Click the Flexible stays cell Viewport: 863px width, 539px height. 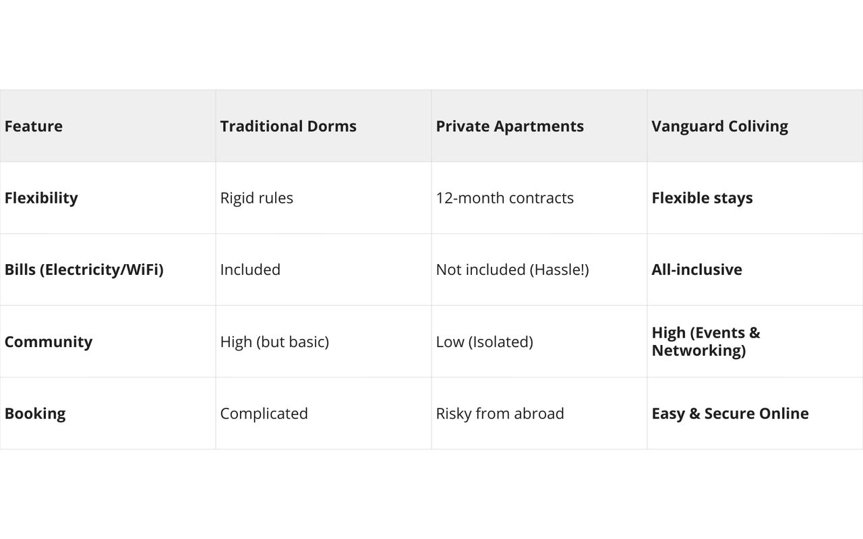(x=702, y=198)
